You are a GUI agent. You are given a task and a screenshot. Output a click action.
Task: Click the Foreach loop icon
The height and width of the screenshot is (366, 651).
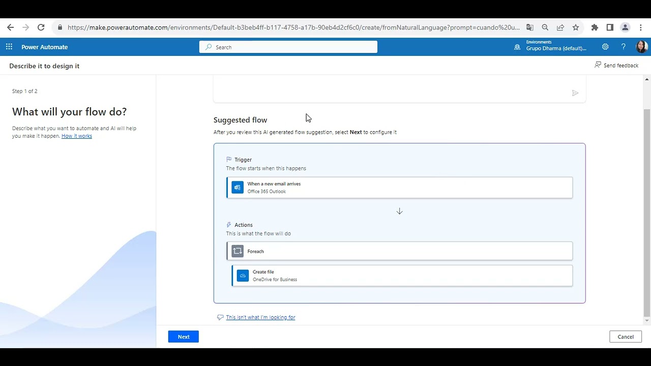coord(238,251)
